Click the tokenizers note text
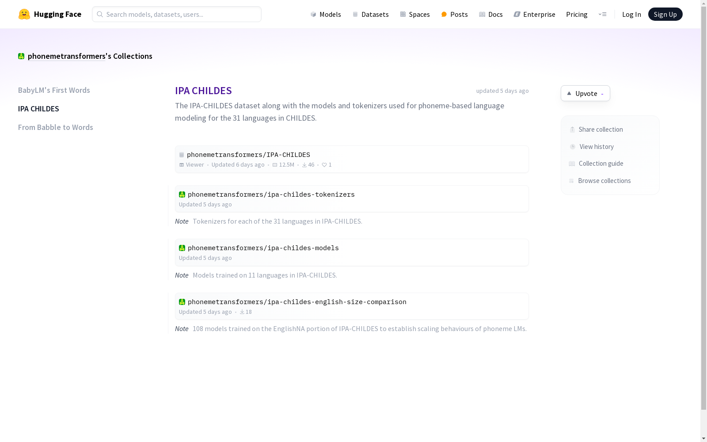The image size is (707, 442). (x=277, y=221)
